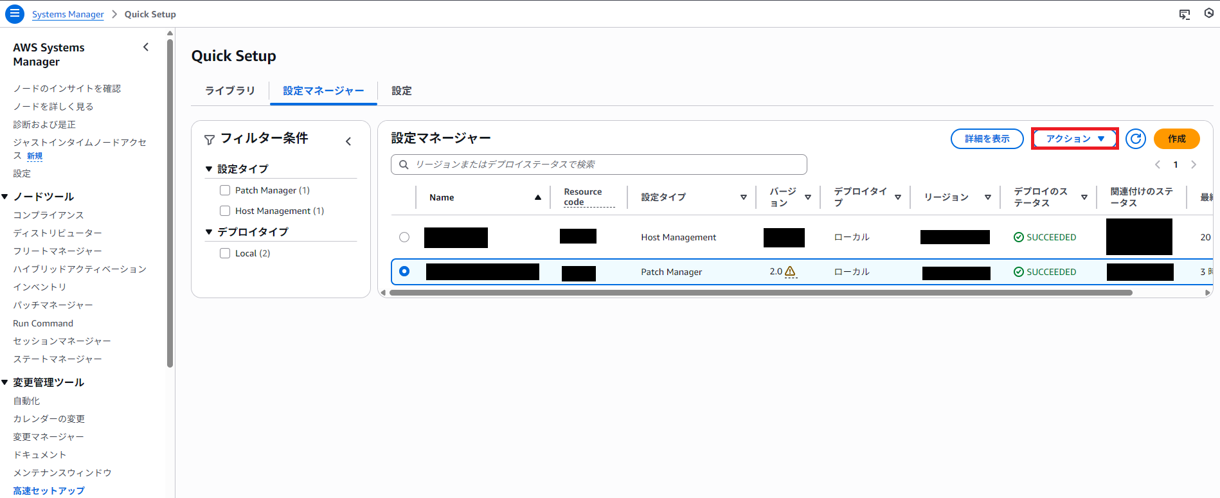Collapse the AWS Systems Manager sidebar

tap(146, 47)
